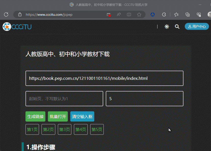Click the 批量打开 button
211x151 pixels.
coord(58,116)
